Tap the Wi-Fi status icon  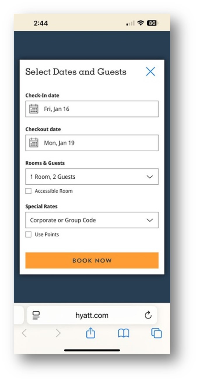coord(141,23)
